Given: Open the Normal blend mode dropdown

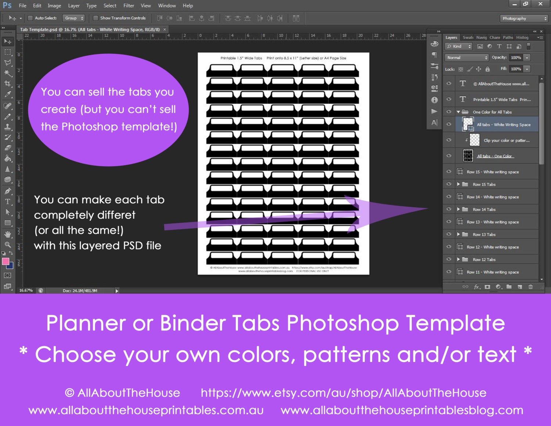Looking at the screenshot, I should 467,58.
